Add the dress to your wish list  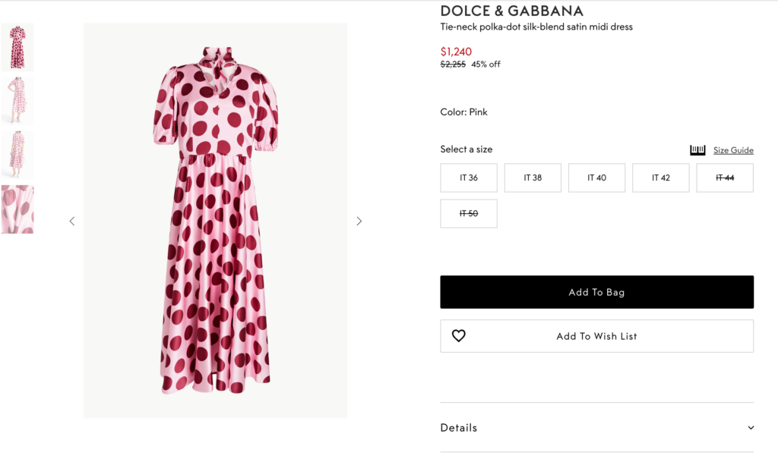tap(596, 336)
